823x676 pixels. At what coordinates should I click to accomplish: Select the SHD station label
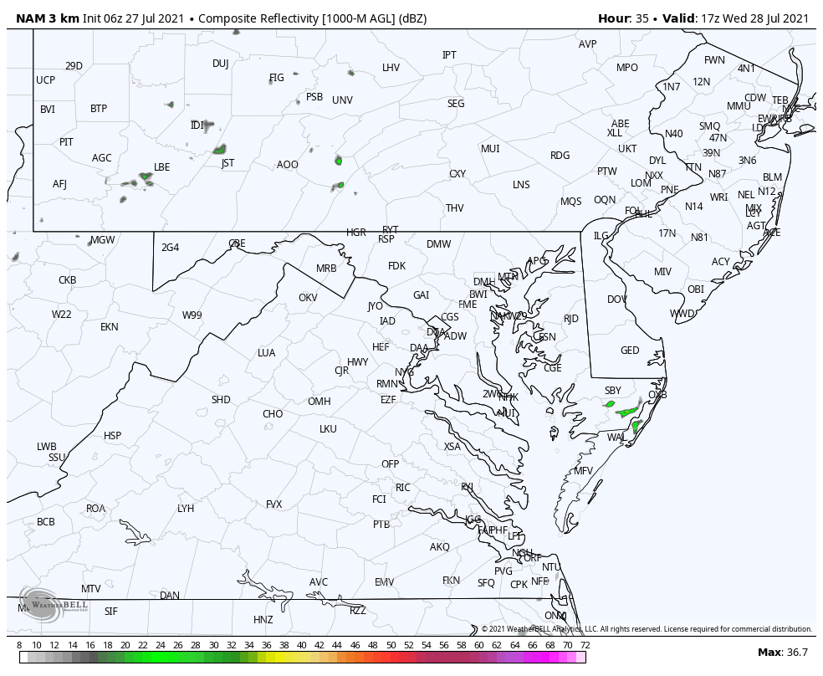click(x=221, y=400)
